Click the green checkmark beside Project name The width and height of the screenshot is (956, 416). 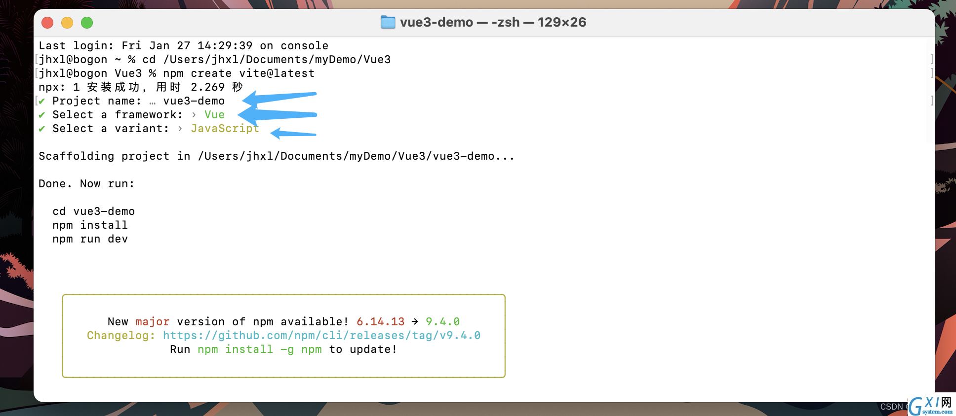(x=42, y=102)
